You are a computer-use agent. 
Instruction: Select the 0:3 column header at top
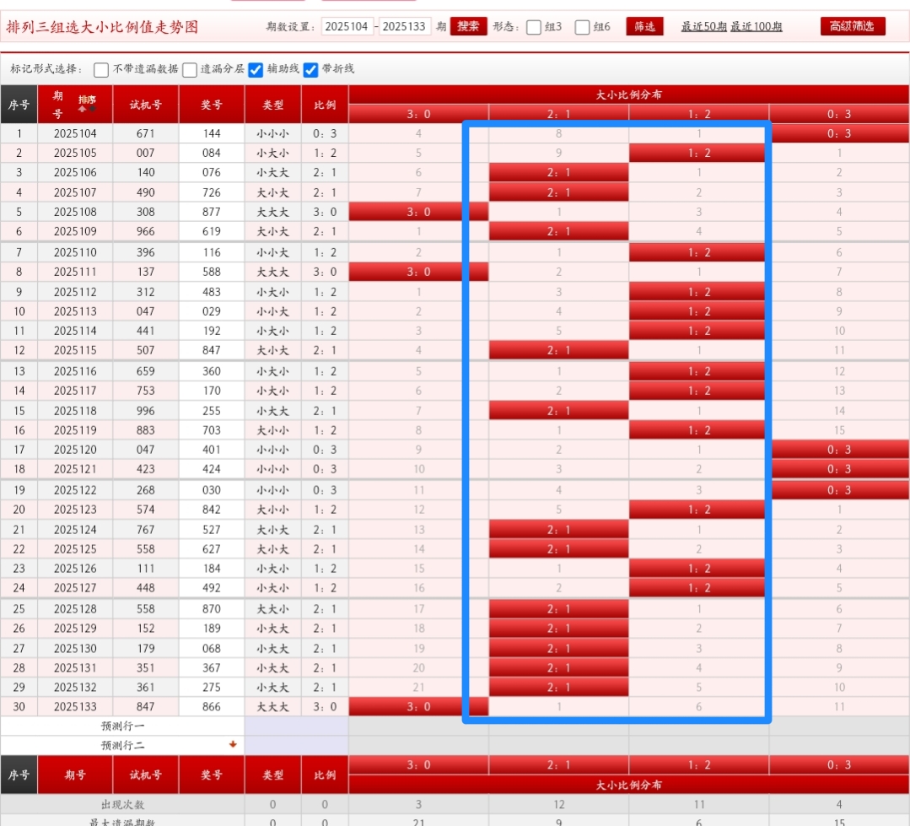click(838, 114)
